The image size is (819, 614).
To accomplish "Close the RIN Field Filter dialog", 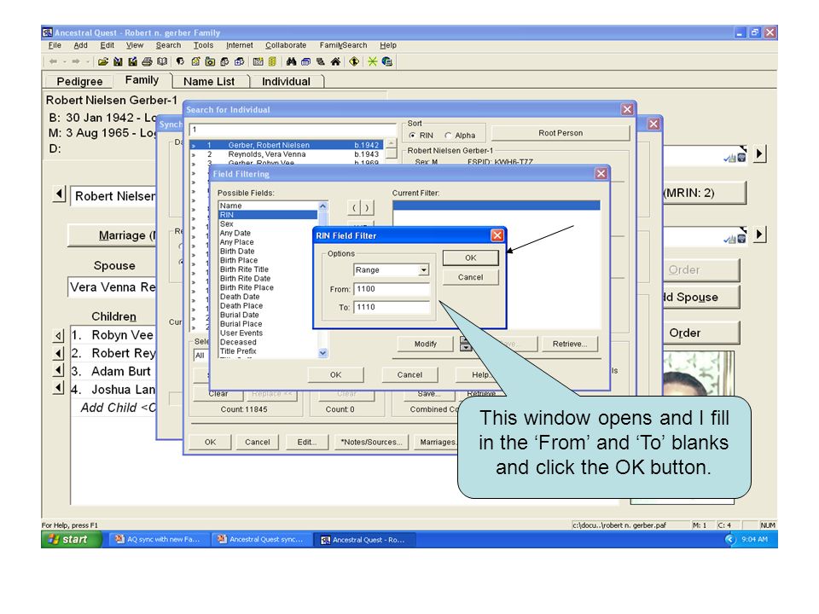I will [497, 235].
